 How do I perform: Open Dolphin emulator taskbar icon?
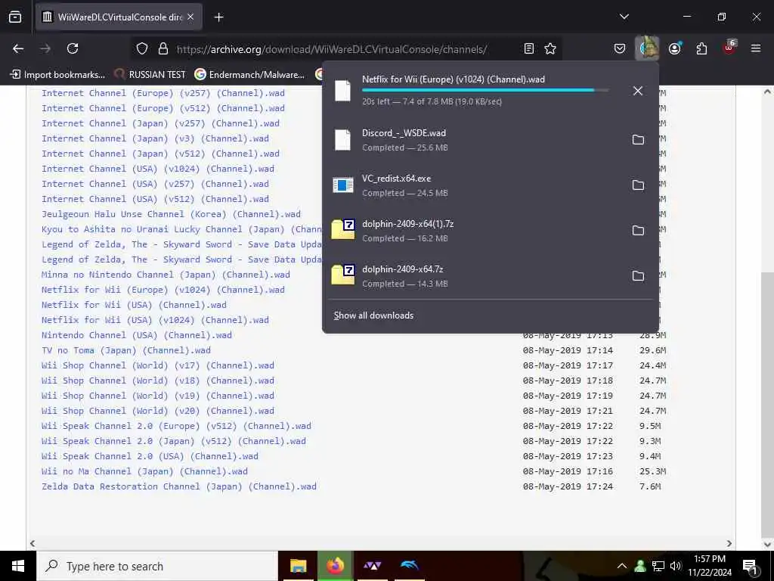point(409,566)
